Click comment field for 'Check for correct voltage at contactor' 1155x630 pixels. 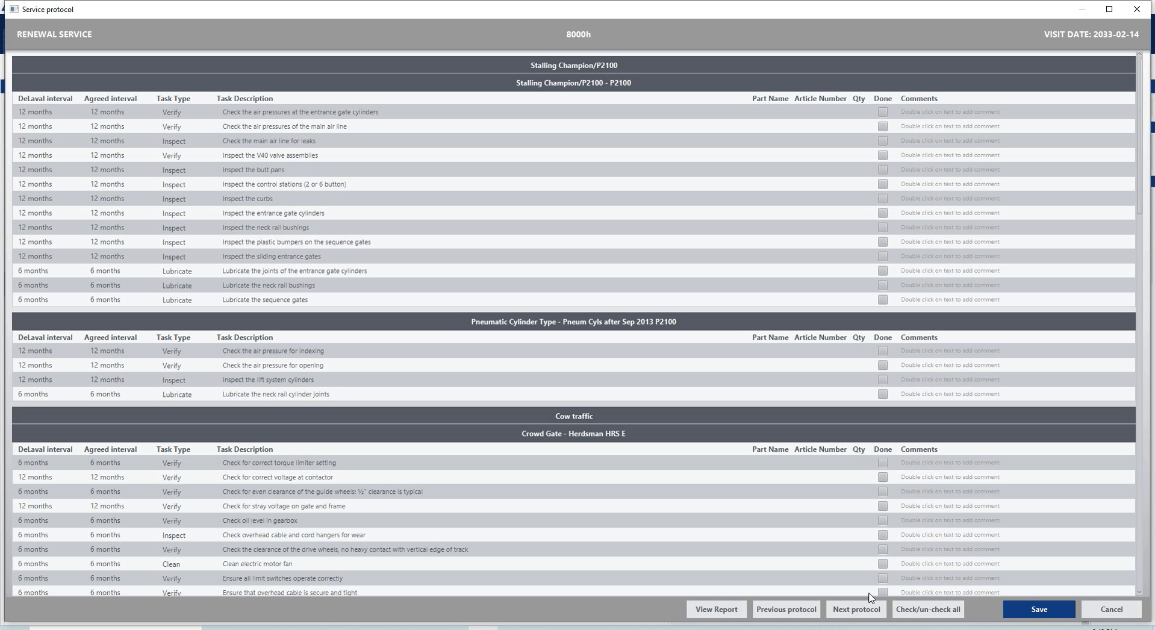950,477
